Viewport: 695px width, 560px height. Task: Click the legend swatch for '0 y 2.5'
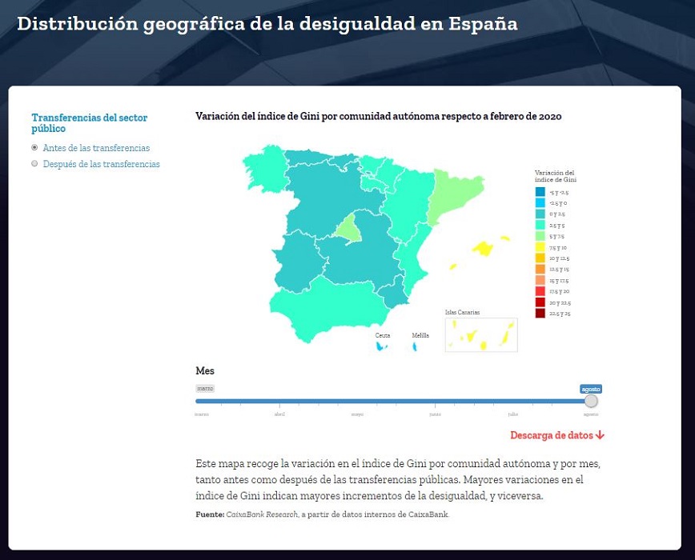click(540, 214)
